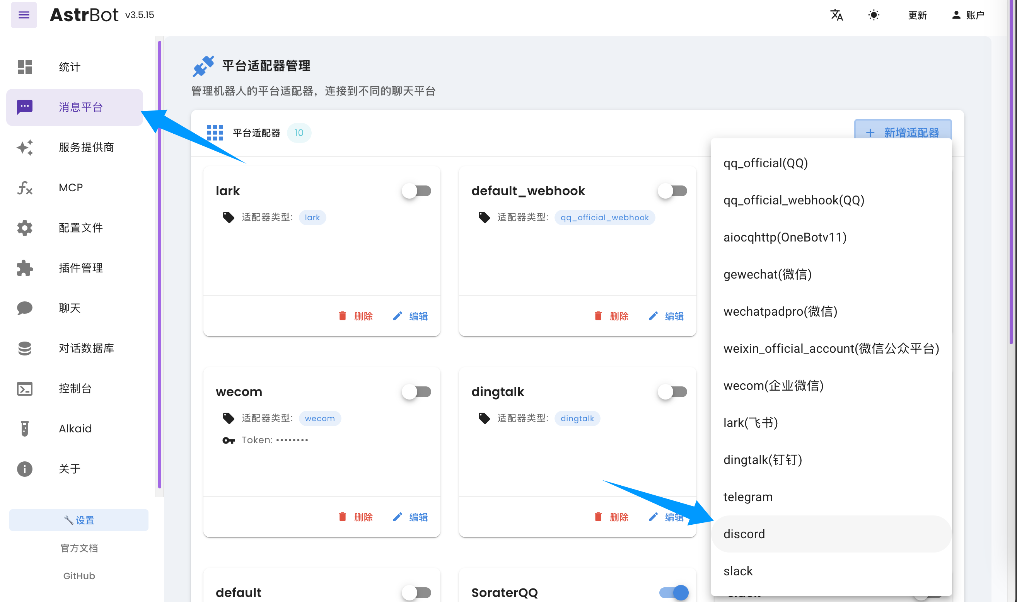Click the tag icon on lark card
The height and width of the screenshot is (602, 1017).
coord(229,217)
